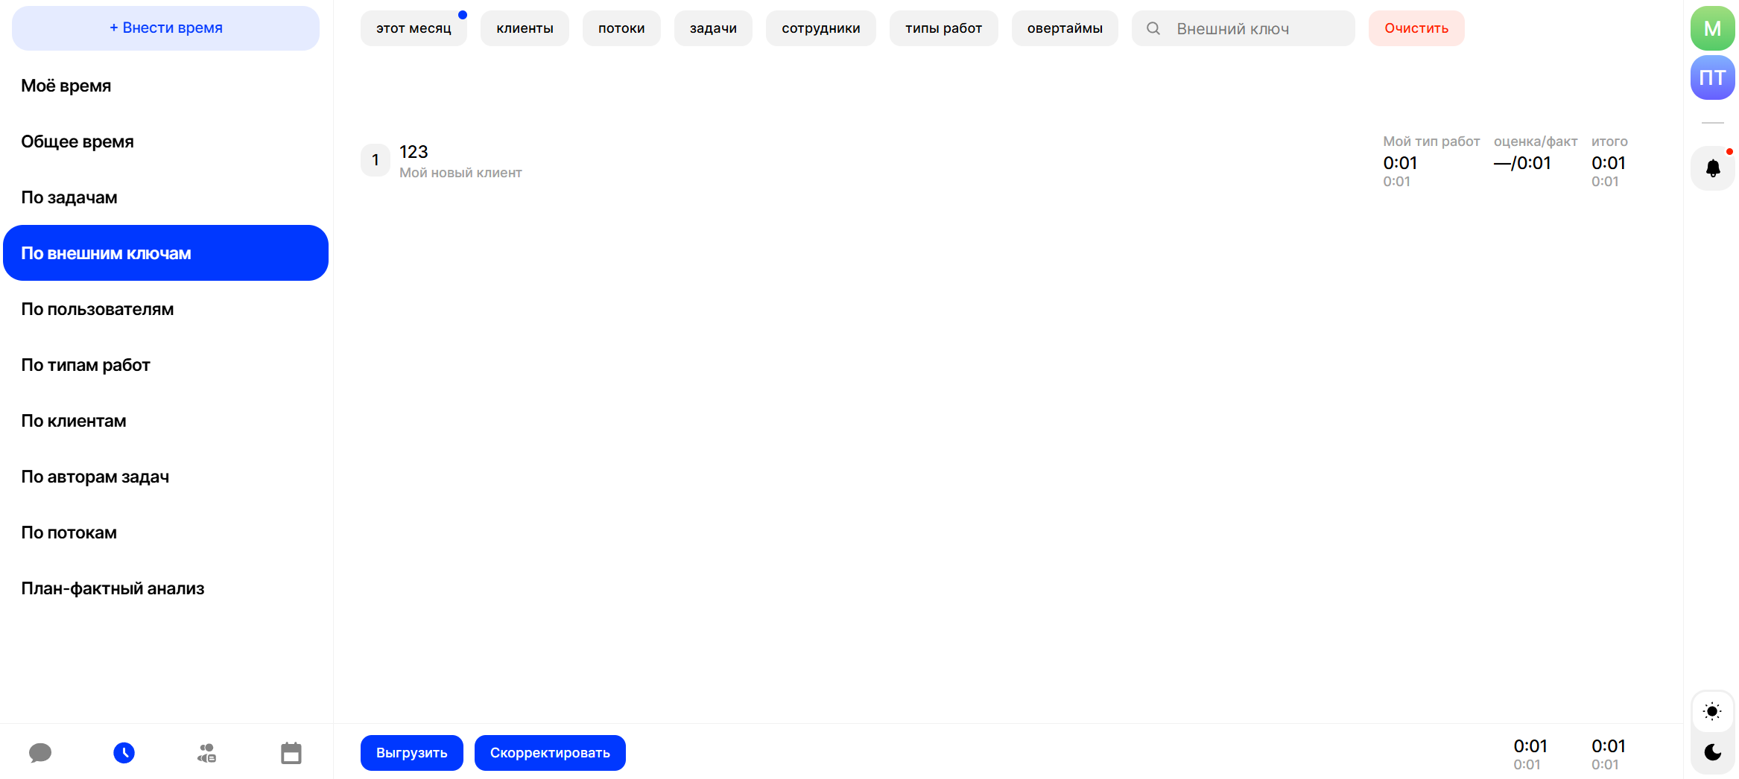
Task: Open the этот месяц period dropdown
Action: pos(414,28)
